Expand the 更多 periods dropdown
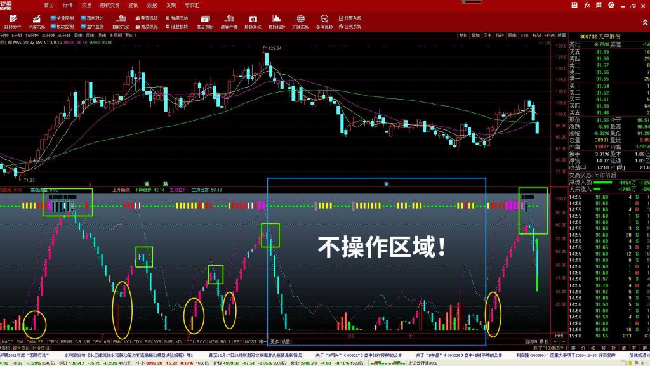Screen dimensions: 650x366 point(130,36)
